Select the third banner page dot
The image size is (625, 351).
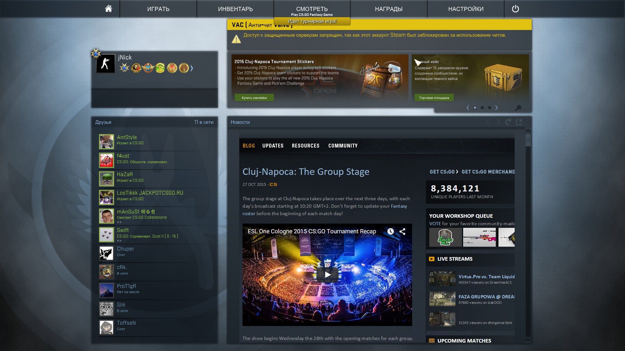pyautogui.click(x=489, y=108)
